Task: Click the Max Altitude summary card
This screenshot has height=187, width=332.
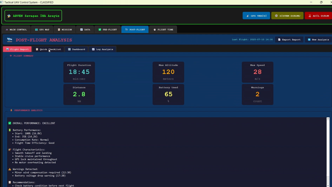Action: pos(168,72)
